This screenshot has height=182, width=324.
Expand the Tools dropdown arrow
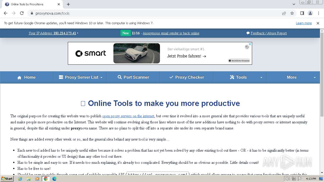(261, 78)
